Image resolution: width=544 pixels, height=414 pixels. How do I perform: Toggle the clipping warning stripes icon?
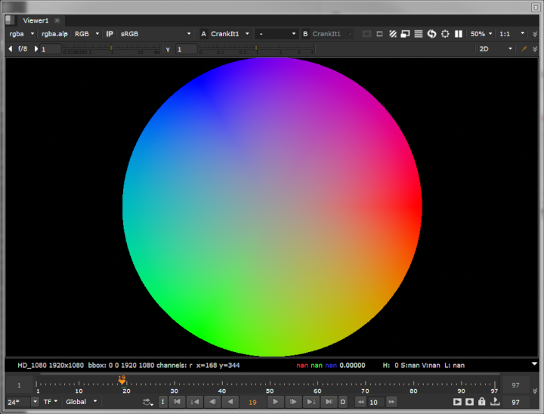[392, 34]
